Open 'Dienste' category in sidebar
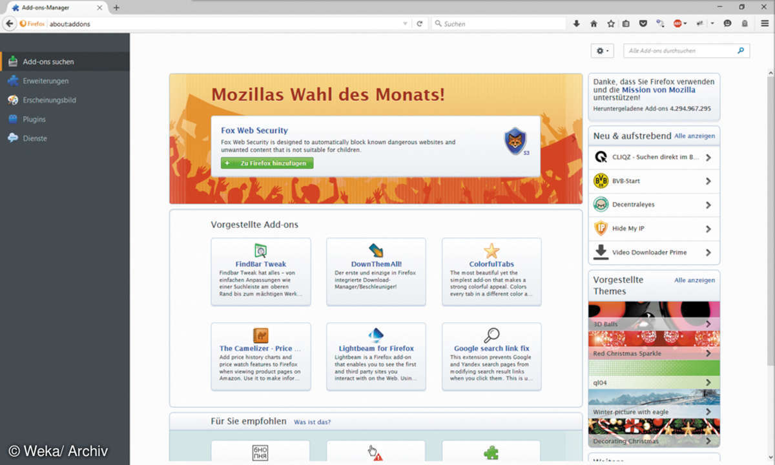 click(65, 138)
